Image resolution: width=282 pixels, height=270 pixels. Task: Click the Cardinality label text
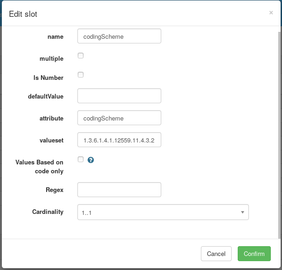(48, 212)
